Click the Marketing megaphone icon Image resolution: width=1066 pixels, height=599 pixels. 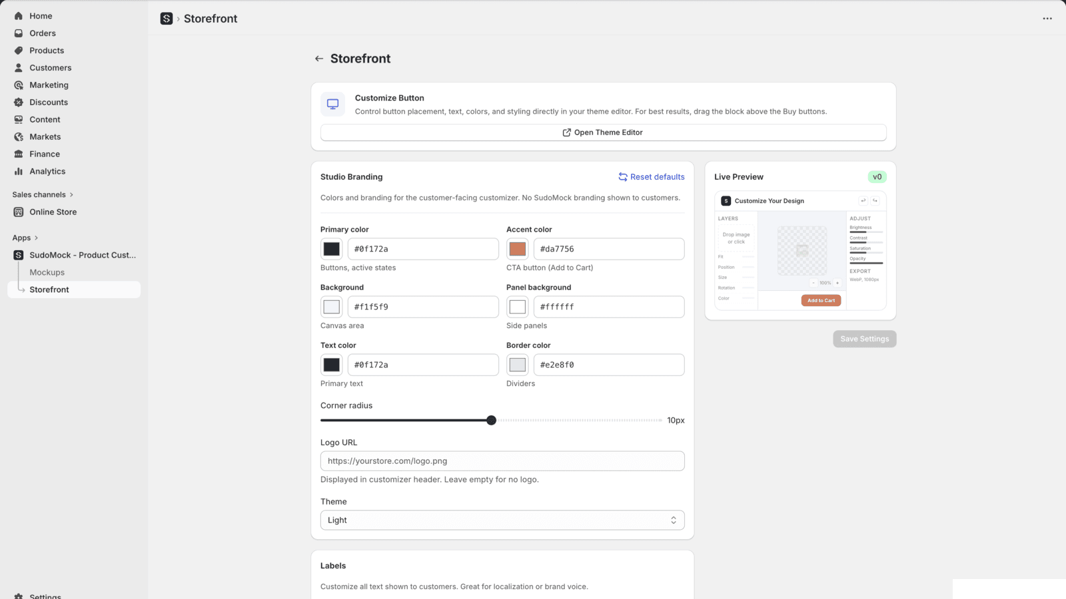[18, 85]
